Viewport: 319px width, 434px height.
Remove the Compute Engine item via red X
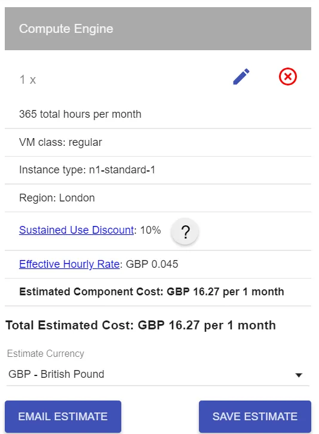(288, 77)
